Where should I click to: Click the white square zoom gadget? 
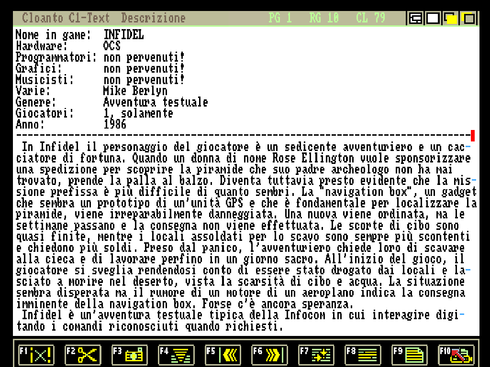pyautogui.click(x=433, y=19)
